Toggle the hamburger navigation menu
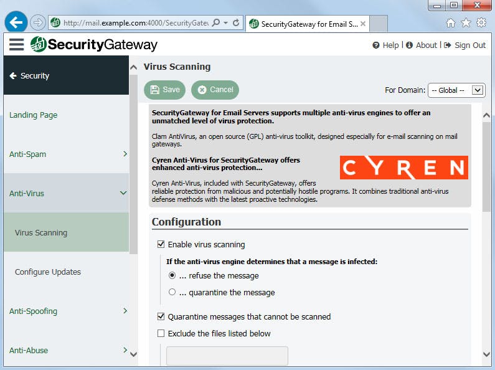Viewport: 495px width, 370px height. coord(16,44)
